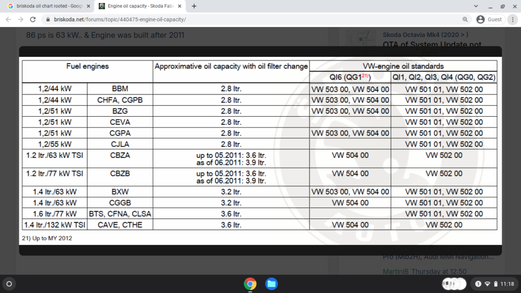
Task: Open Skoda Octavia Mk4 (2020 >) link
Action: pos(425,34)
